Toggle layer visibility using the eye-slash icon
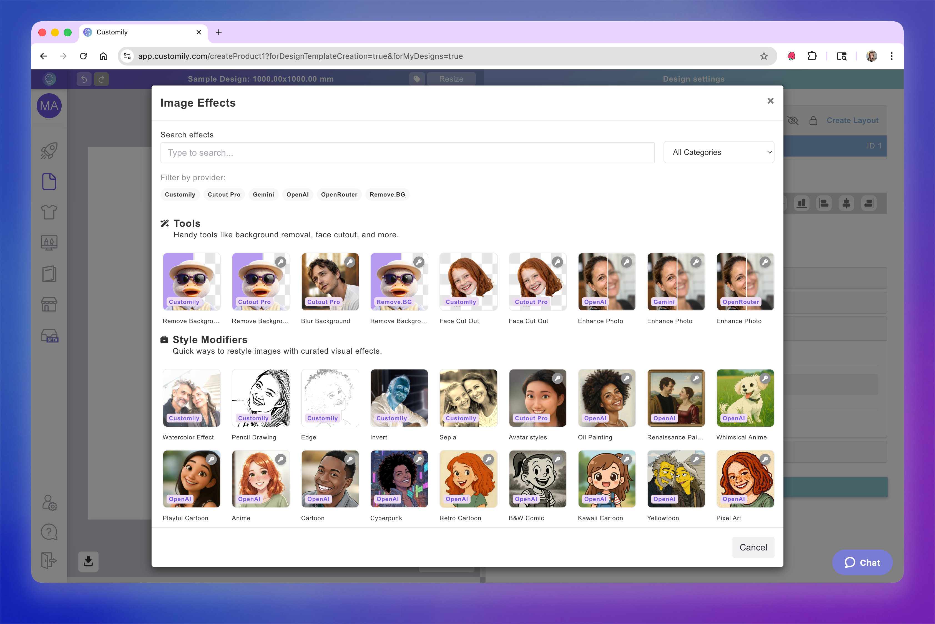Viewport: 935px width, 624px height. coord(793,120)
